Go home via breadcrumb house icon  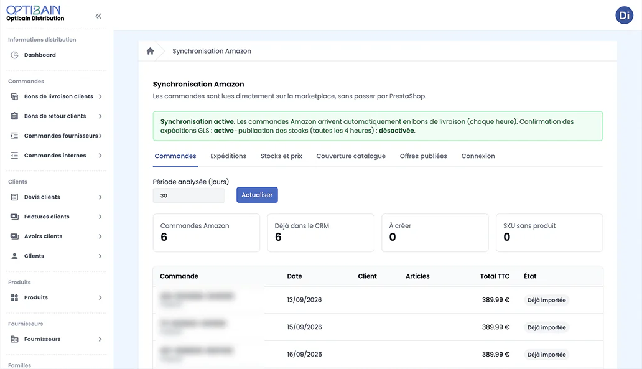click(x=151, y=51)
